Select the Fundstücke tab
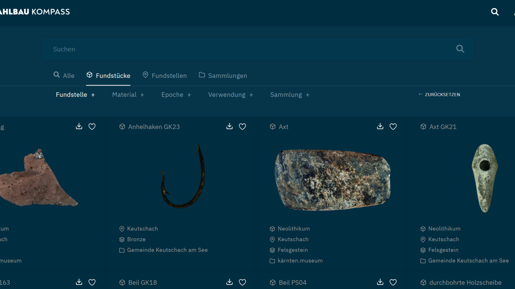Screen dimensions: 515x289 tap(108, 75)
